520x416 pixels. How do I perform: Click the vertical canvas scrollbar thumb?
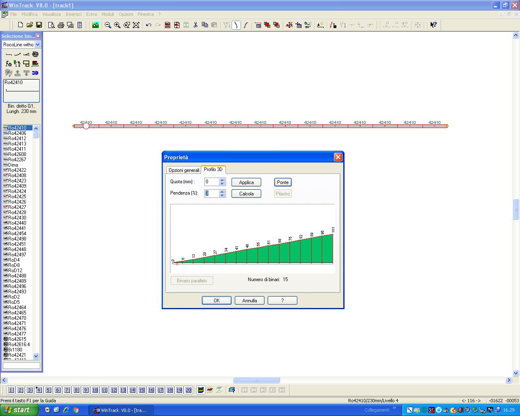(x=516, y=209)
